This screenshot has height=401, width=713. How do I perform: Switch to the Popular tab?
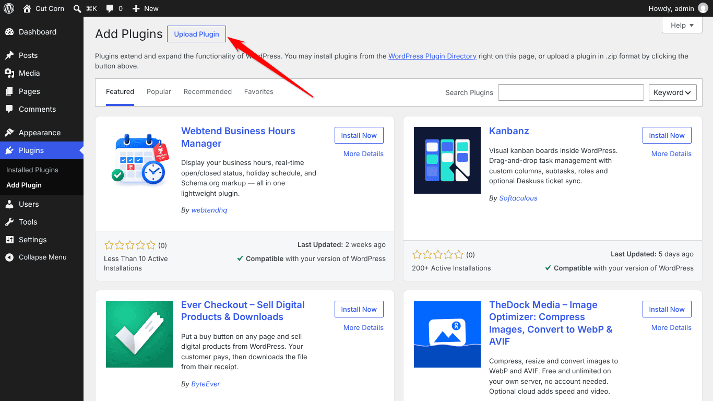[x=159, y=92]
